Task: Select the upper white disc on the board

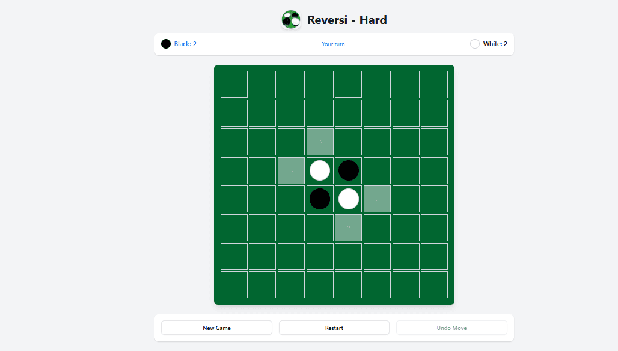Action: tap(320, 170)
